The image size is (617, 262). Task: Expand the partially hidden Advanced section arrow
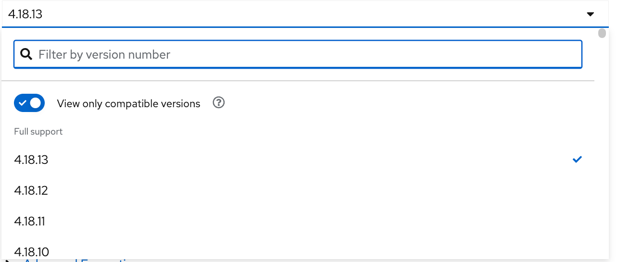coord(8,261)
